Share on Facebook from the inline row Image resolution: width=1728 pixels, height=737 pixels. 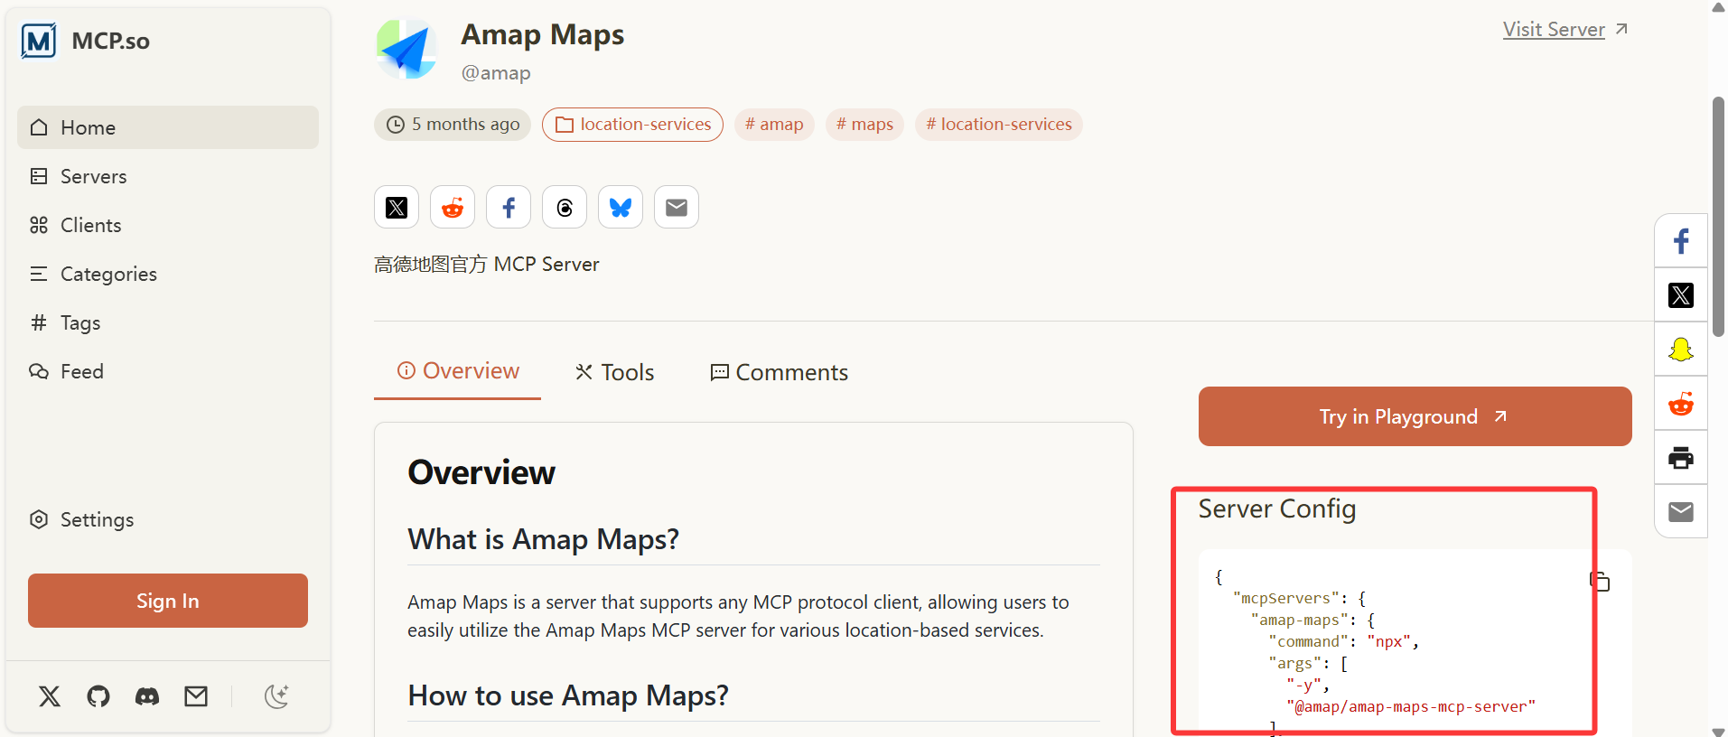pyautogui.click(x=509, y=208)
